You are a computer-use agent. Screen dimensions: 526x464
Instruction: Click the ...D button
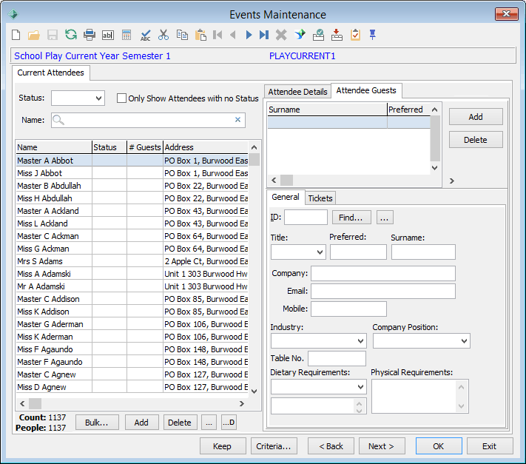point(229,423)
